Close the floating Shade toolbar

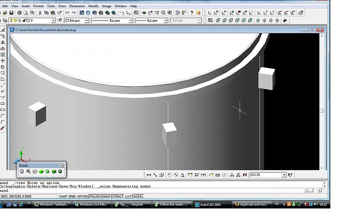click(61, 165)
